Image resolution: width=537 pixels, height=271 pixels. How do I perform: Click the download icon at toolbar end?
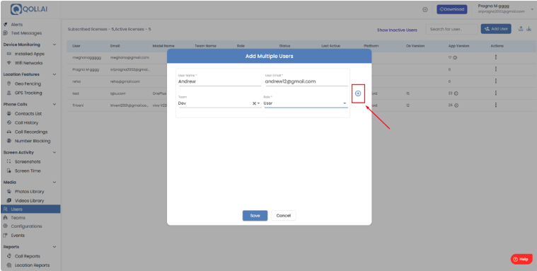529,29
